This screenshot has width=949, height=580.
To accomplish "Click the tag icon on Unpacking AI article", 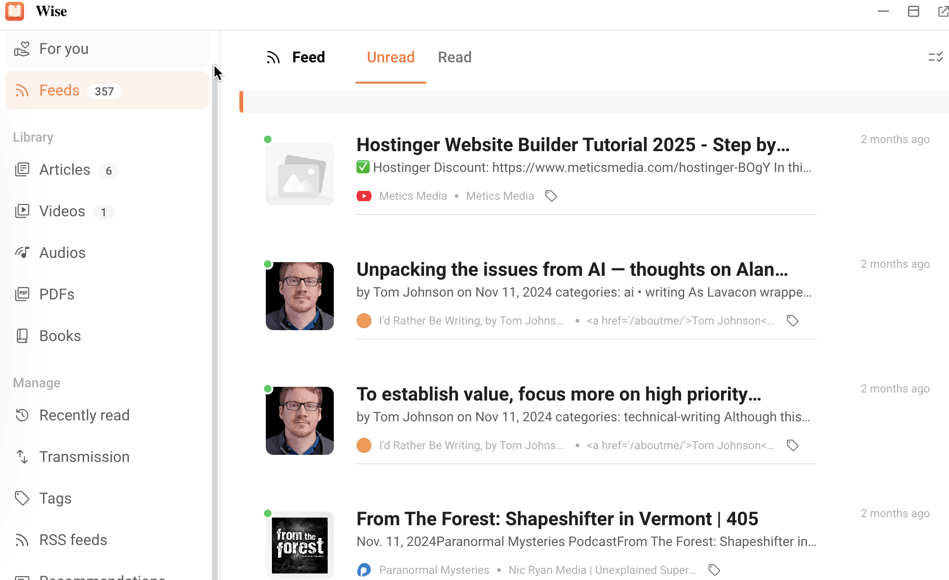I will pyautogui.click(x=793, y=321).
